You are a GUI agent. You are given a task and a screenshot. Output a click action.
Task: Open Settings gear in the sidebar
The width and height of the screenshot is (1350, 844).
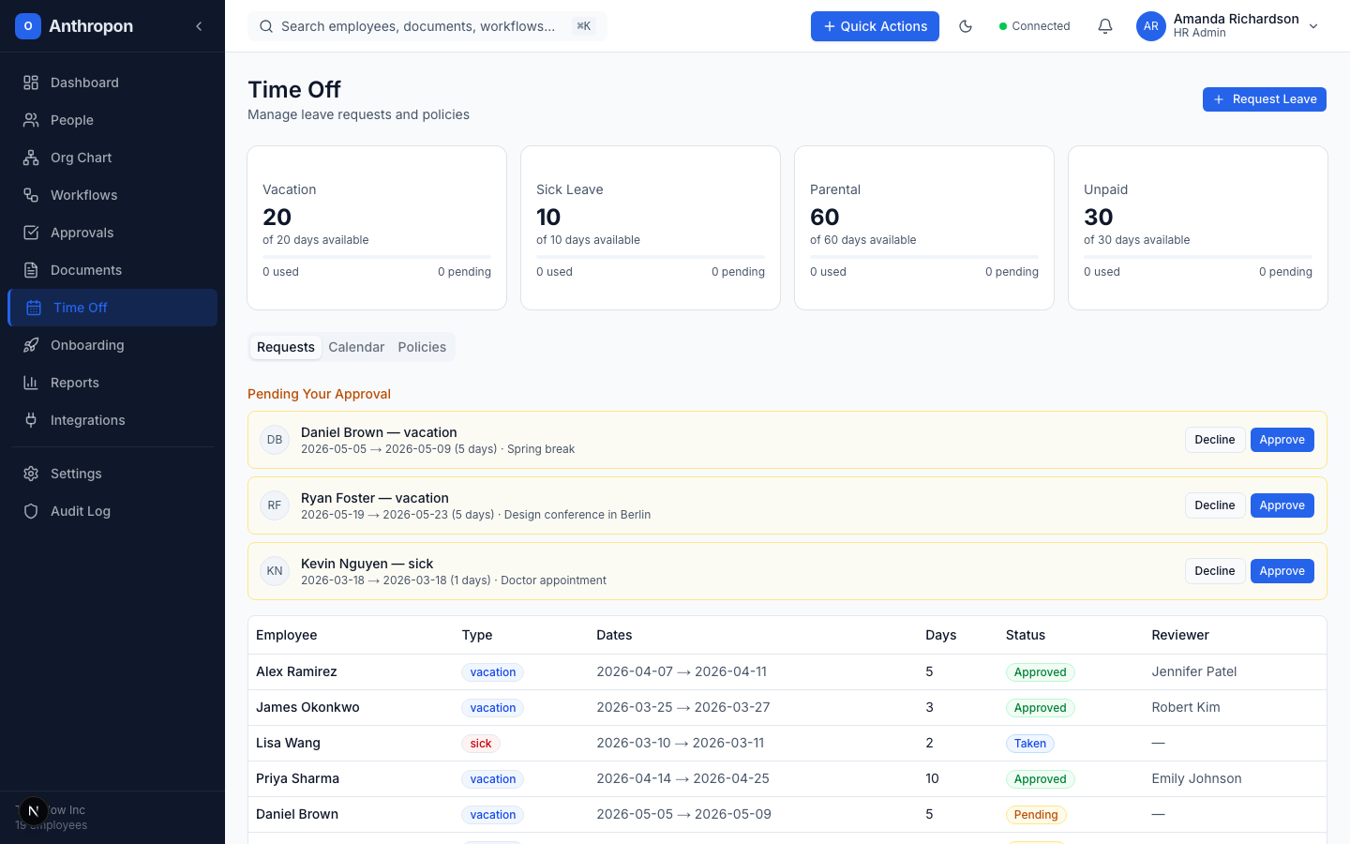pos(31,474)
